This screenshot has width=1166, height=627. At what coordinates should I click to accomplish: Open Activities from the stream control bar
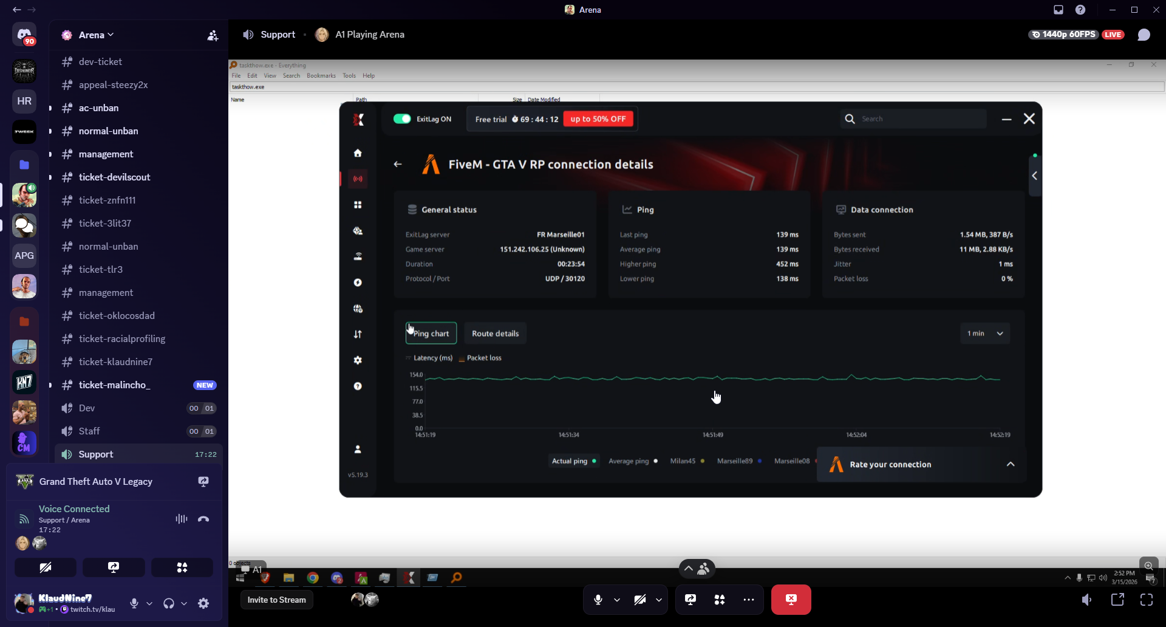point(720,600)
